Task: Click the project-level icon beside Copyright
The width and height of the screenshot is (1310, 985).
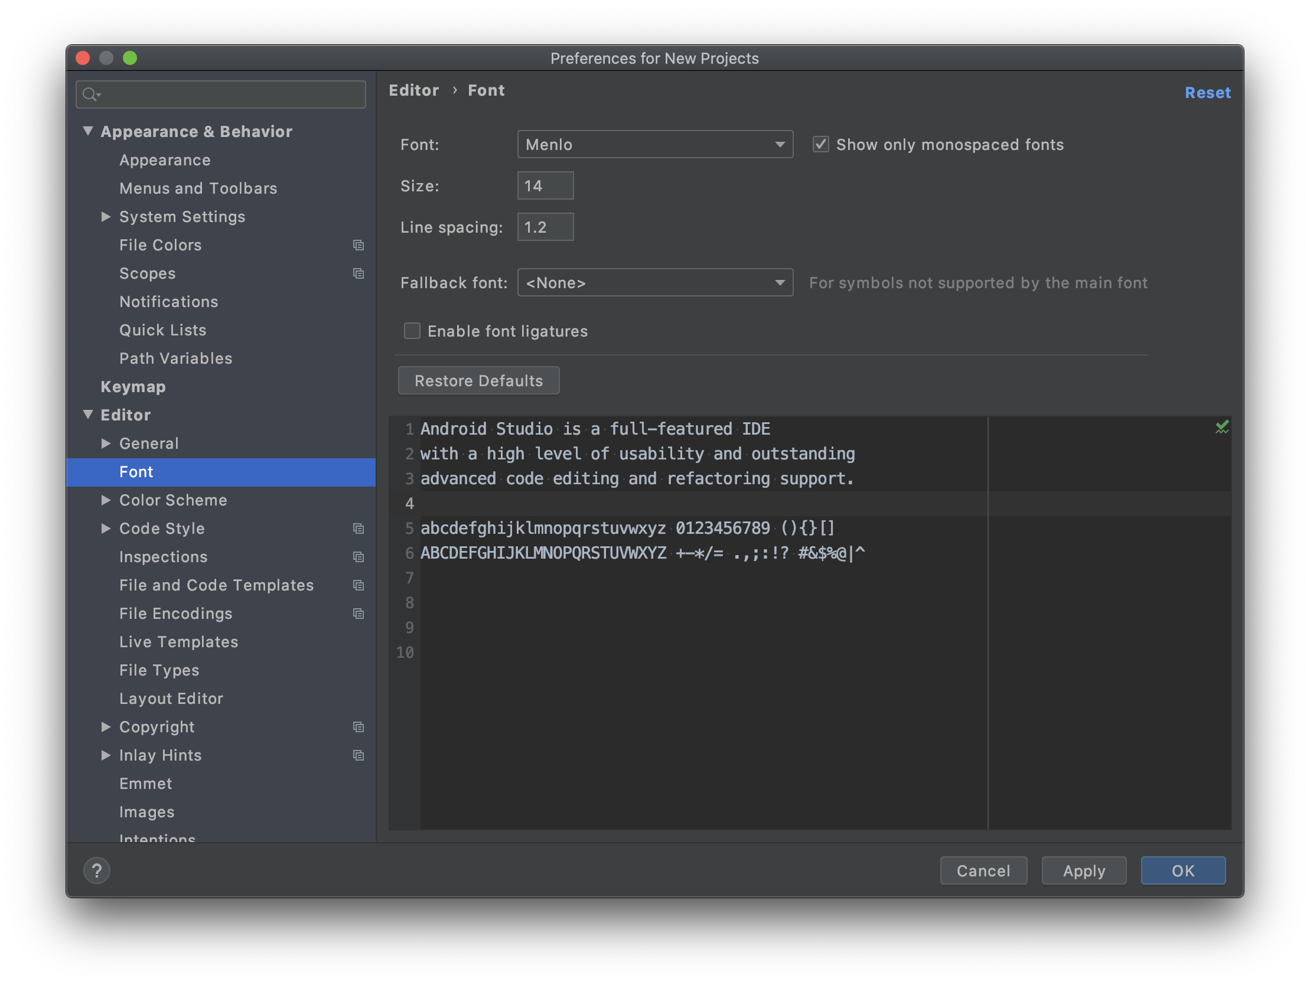Action: (x=359, y=727)
